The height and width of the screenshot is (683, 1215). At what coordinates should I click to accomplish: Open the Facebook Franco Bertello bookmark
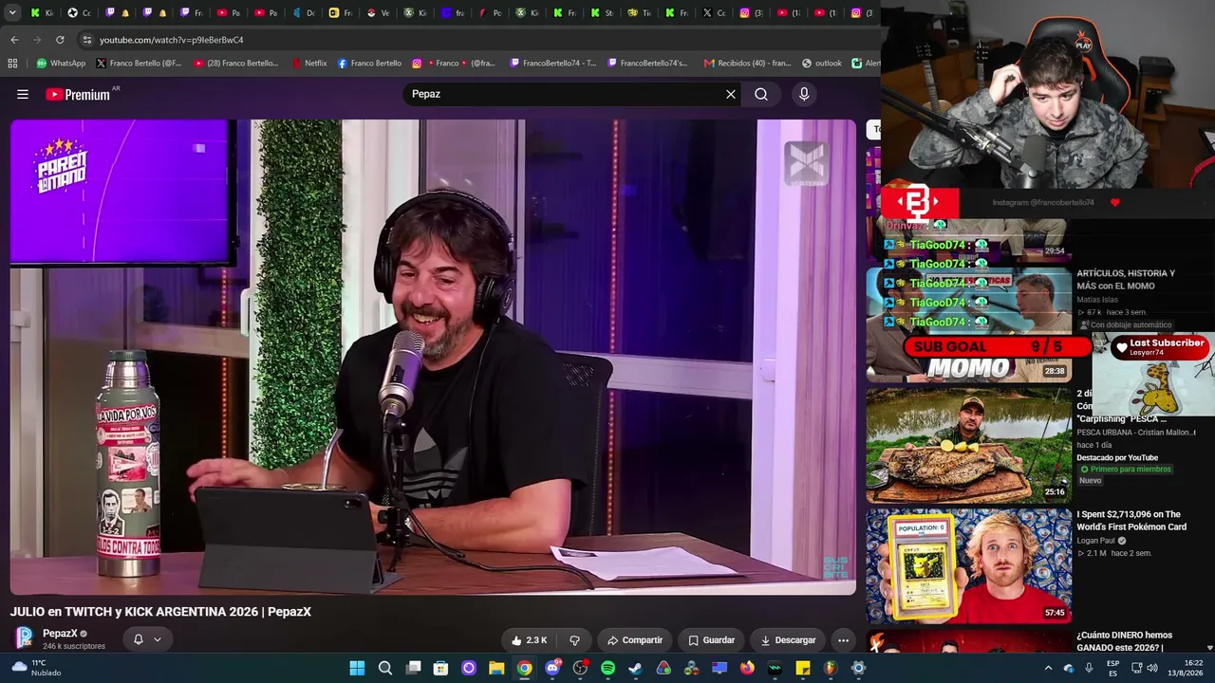click(369, 64)
